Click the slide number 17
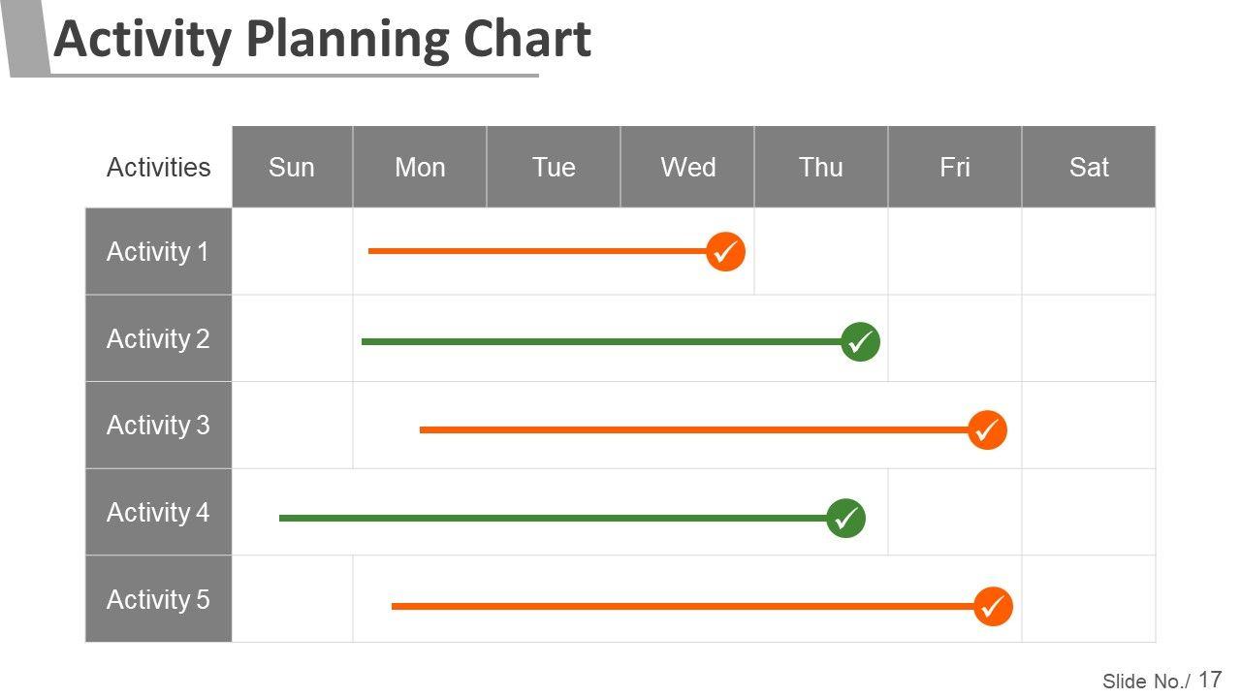This screenshot has width=1241, height=698. pyautogui.click(x=1210, y=680)
